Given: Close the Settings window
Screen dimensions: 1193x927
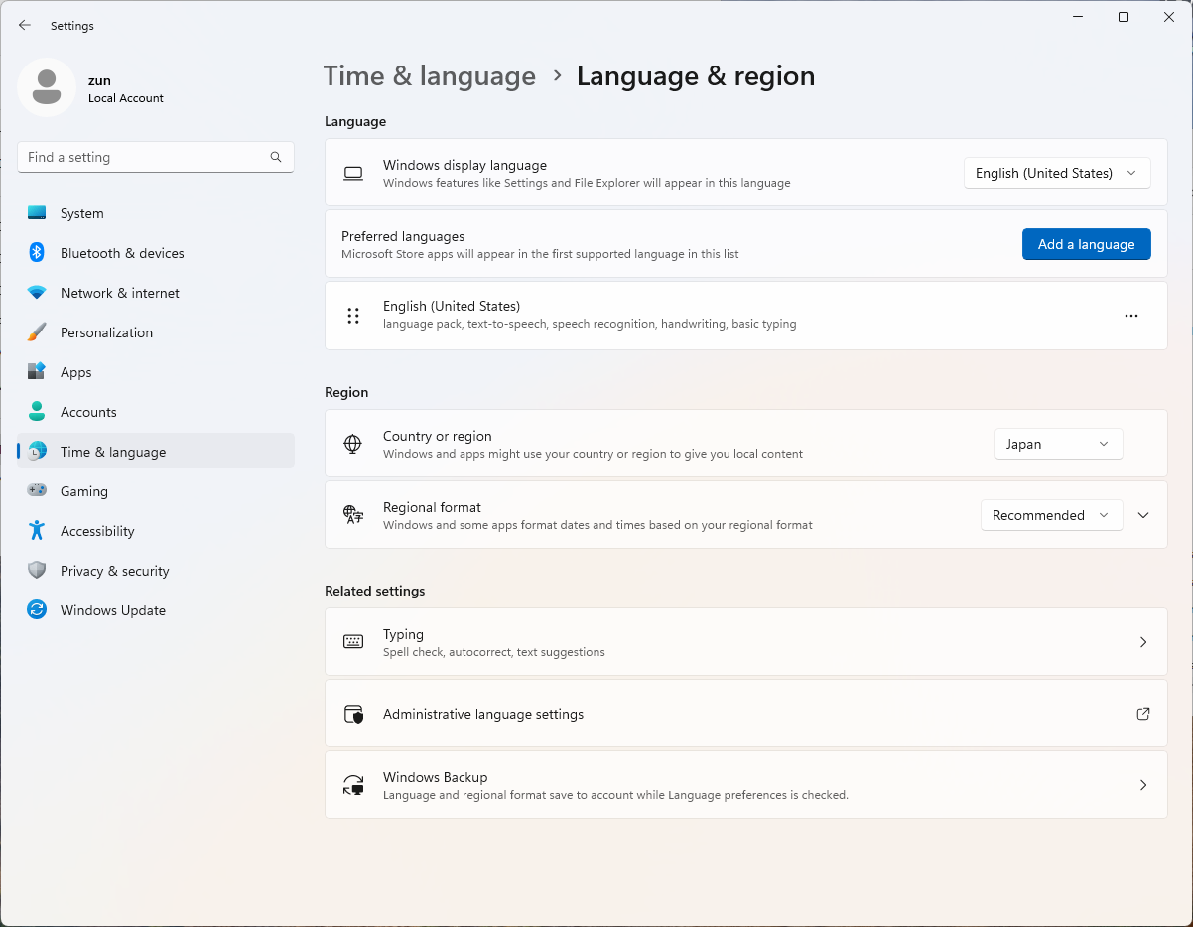Looking at the screenshot, I should point(1169,17).
